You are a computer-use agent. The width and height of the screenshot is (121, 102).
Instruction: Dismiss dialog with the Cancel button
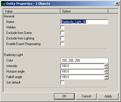tap(86, 96)
